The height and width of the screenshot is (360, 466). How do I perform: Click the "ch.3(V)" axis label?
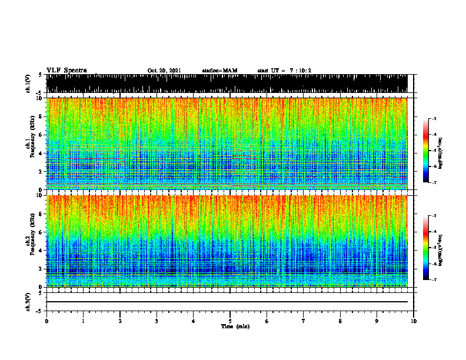click(x=28, y=302)
